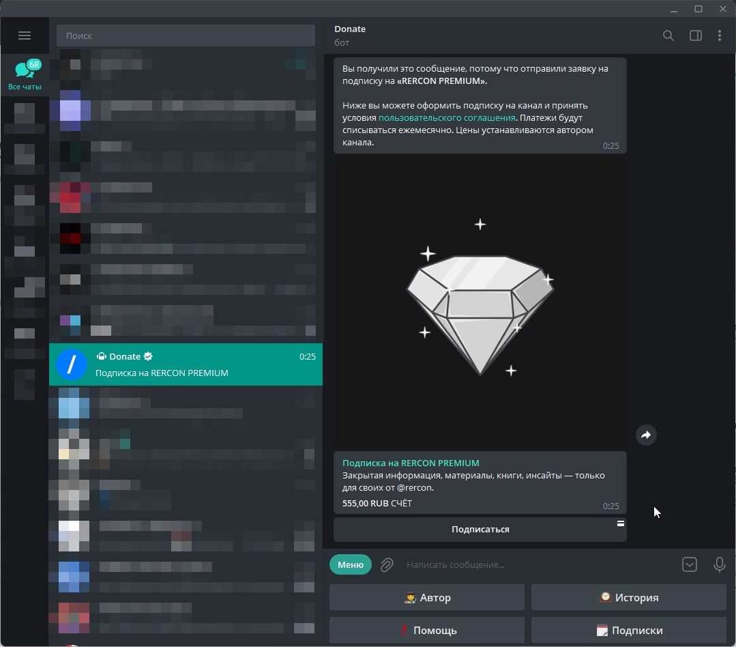
Task: Click the '555,00 RUB СЧЁТ' price text
Action: (x=377, y=503)
